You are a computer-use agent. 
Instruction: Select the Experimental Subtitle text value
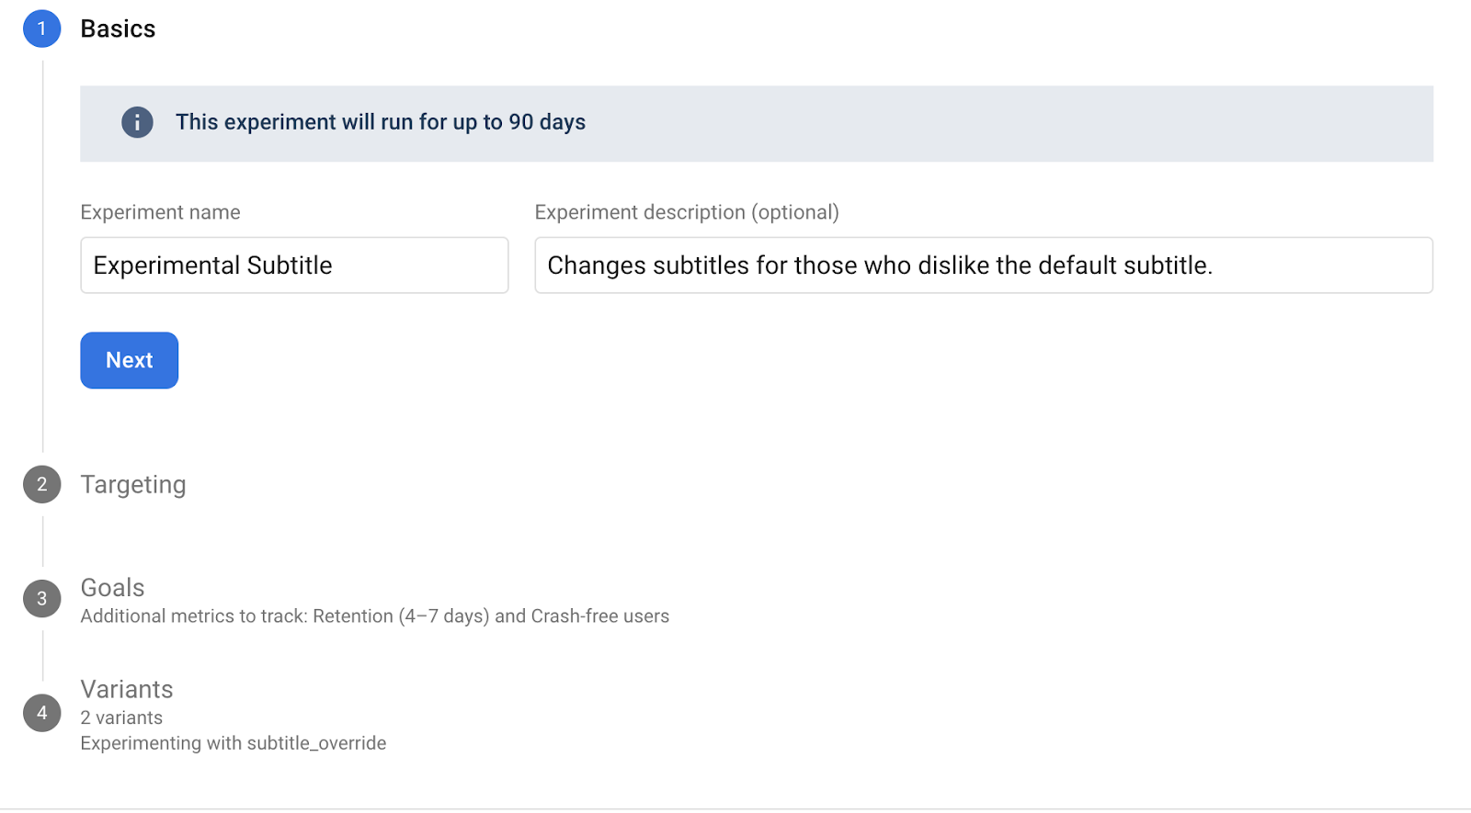click(211, 265)
